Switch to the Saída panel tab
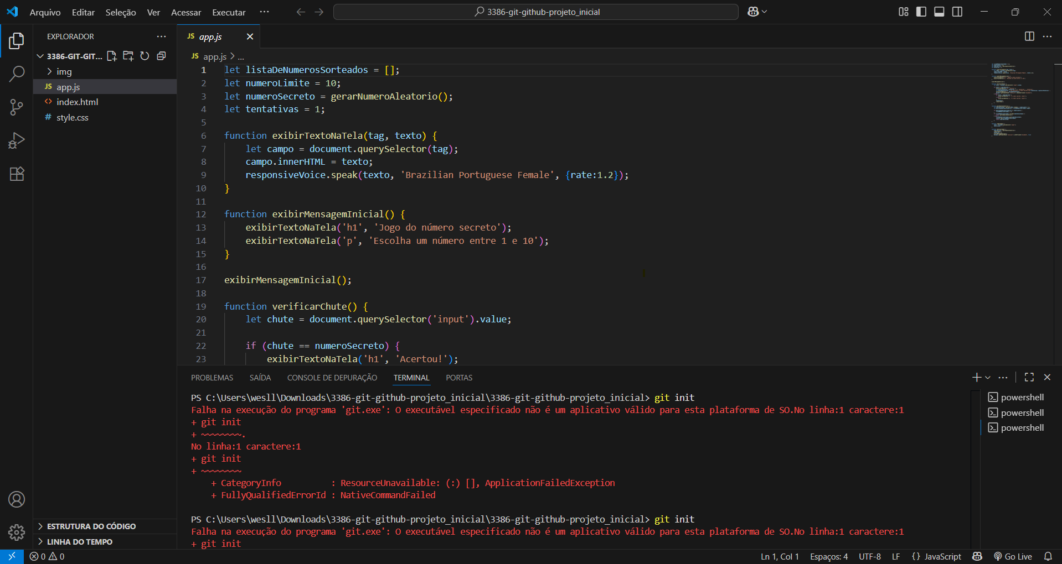 click(x=260, y=378)
